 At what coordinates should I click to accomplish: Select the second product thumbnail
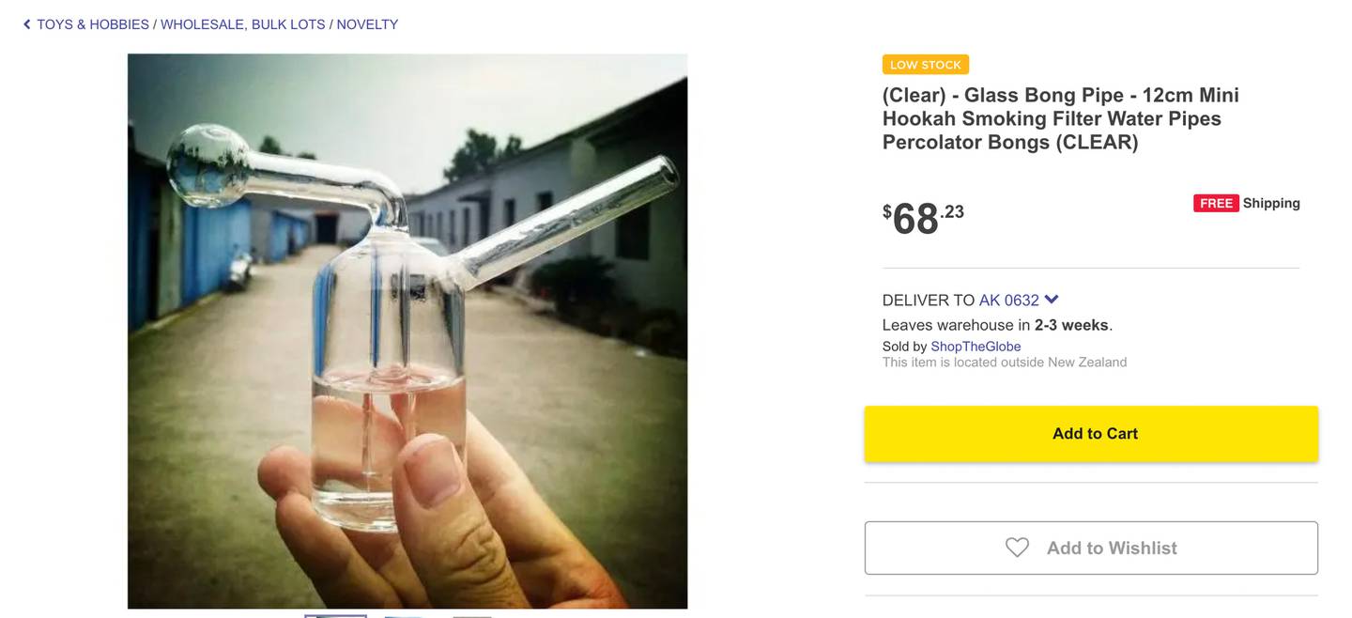pos(403,615)
